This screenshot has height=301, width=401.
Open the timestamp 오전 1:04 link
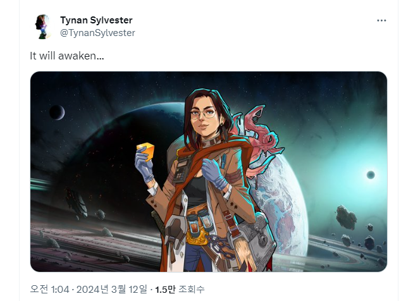tap(49, 289)
